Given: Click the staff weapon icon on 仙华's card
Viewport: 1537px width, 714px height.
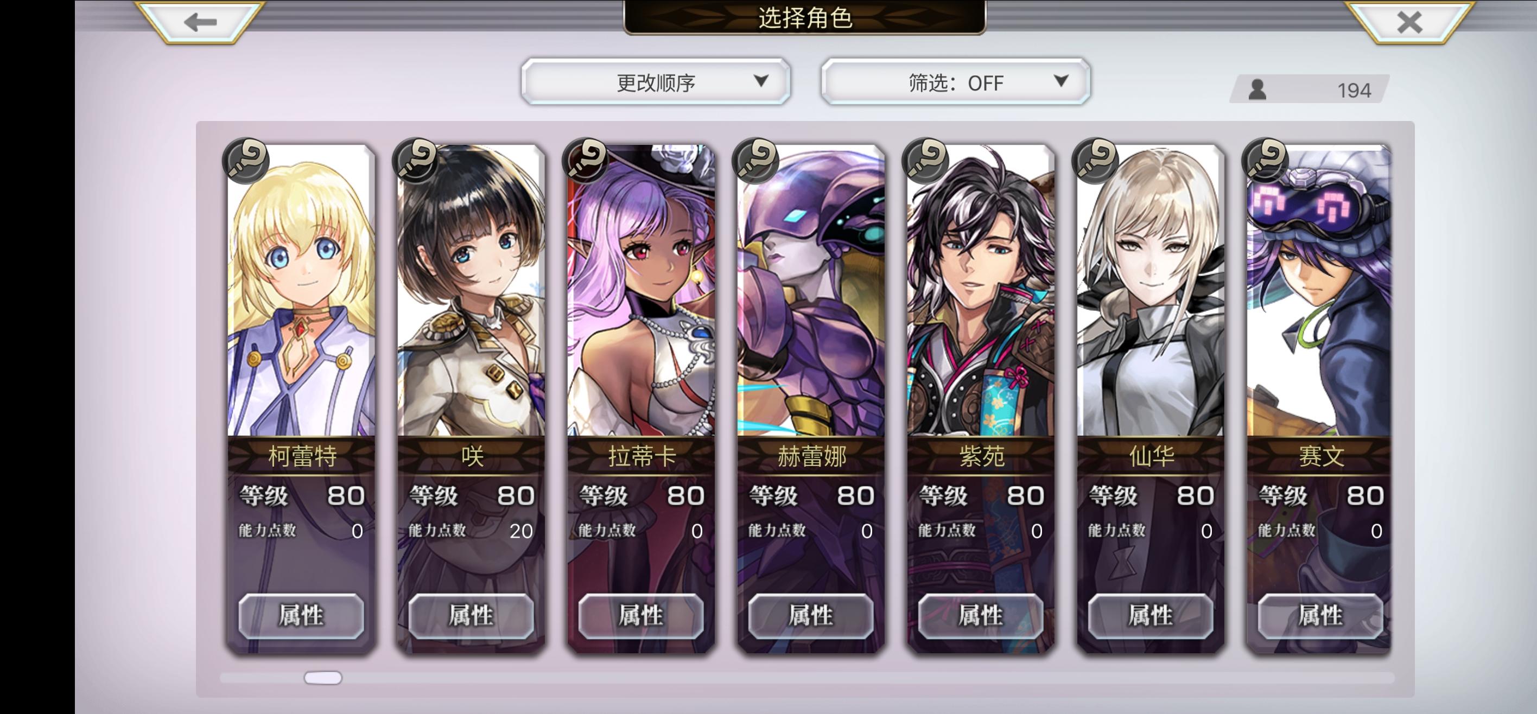Looking at the screenshot, I should [1095, 160].
